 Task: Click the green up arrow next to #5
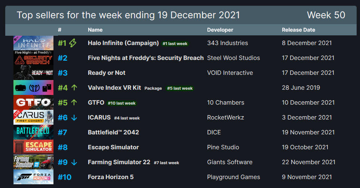74,102
